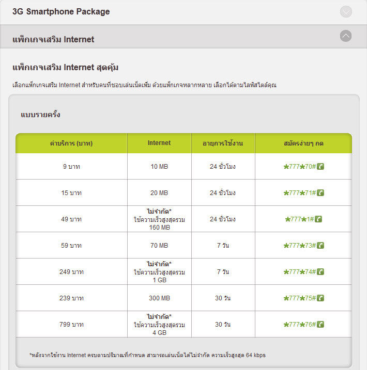The image size is (367, 370).
Task: Click the 9 บาท price cell
Action: click(71, 167)
